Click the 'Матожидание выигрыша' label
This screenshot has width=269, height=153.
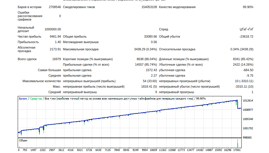pos(81,42)
